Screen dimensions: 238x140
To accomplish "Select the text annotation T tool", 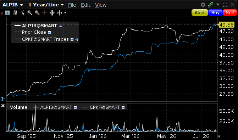I will [7, 13].
